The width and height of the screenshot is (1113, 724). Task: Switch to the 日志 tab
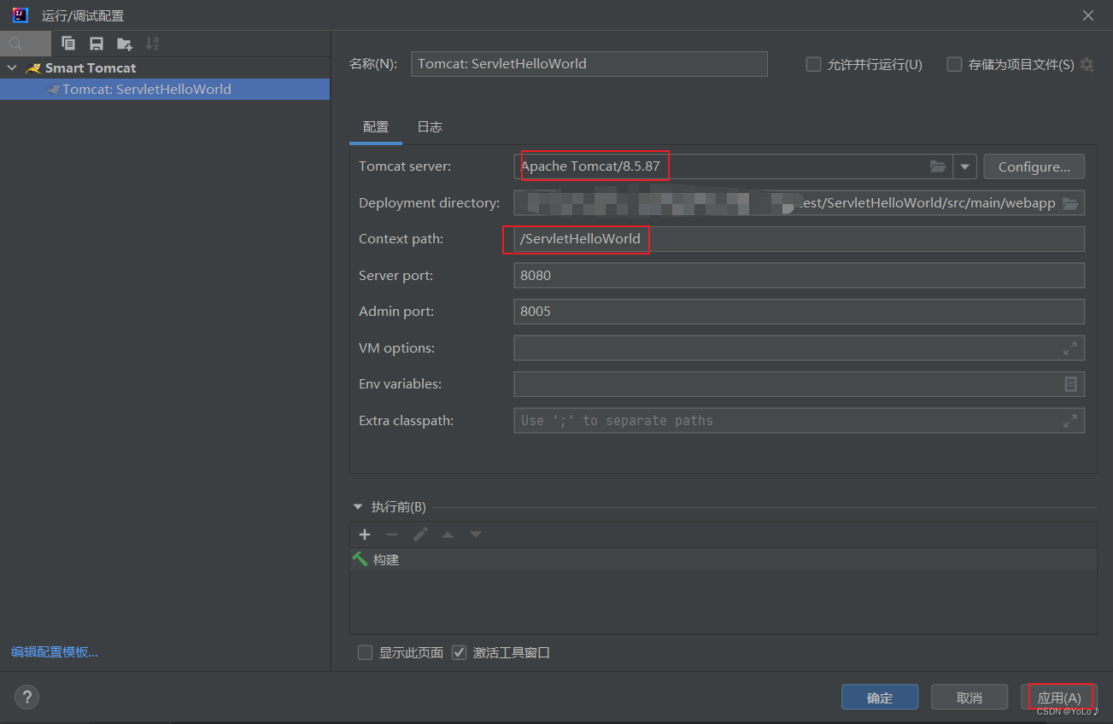(430, 127)
